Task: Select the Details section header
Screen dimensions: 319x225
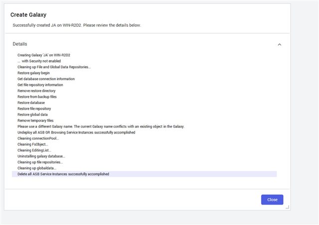Action: click(20, 44)
